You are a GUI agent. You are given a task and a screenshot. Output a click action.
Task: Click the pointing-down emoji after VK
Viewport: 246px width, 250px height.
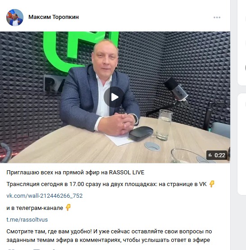pyautogui.click(x=212, y=184)
